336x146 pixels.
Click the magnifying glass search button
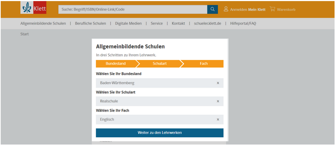[212, 9]
